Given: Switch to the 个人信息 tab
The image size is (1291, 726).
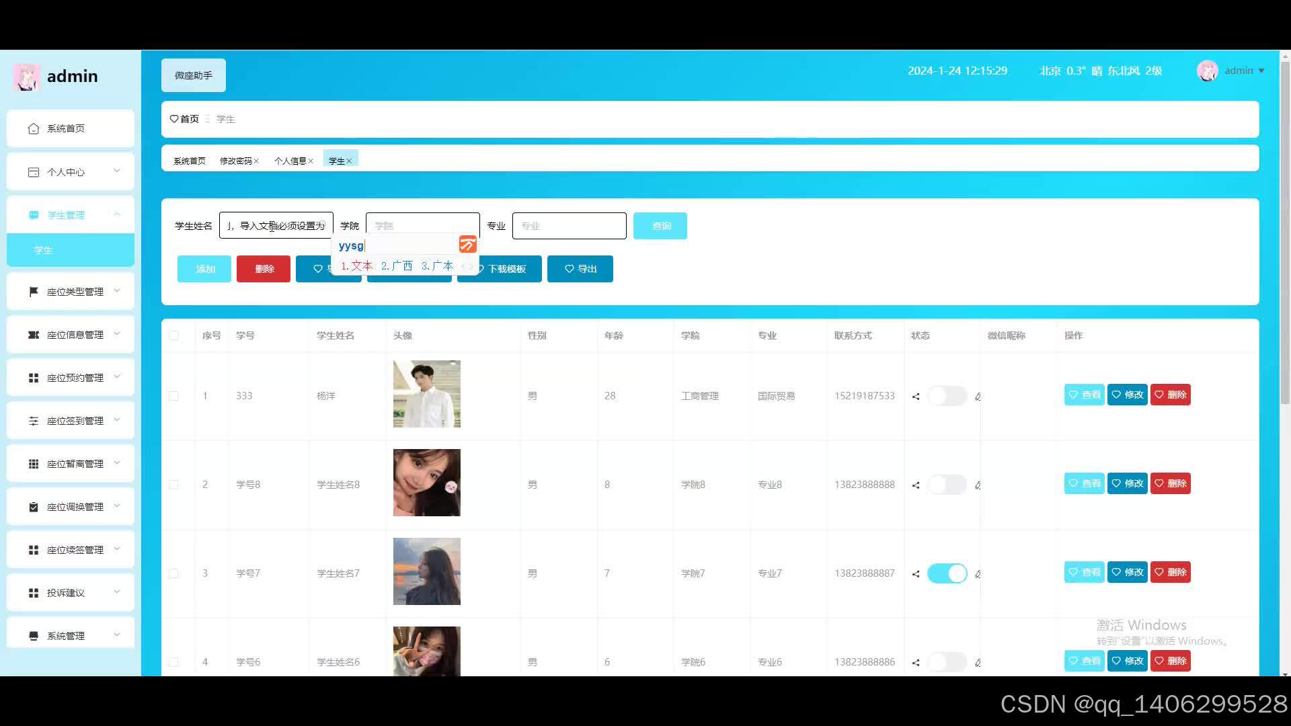Looking at the screenshot, I should 290,161.
